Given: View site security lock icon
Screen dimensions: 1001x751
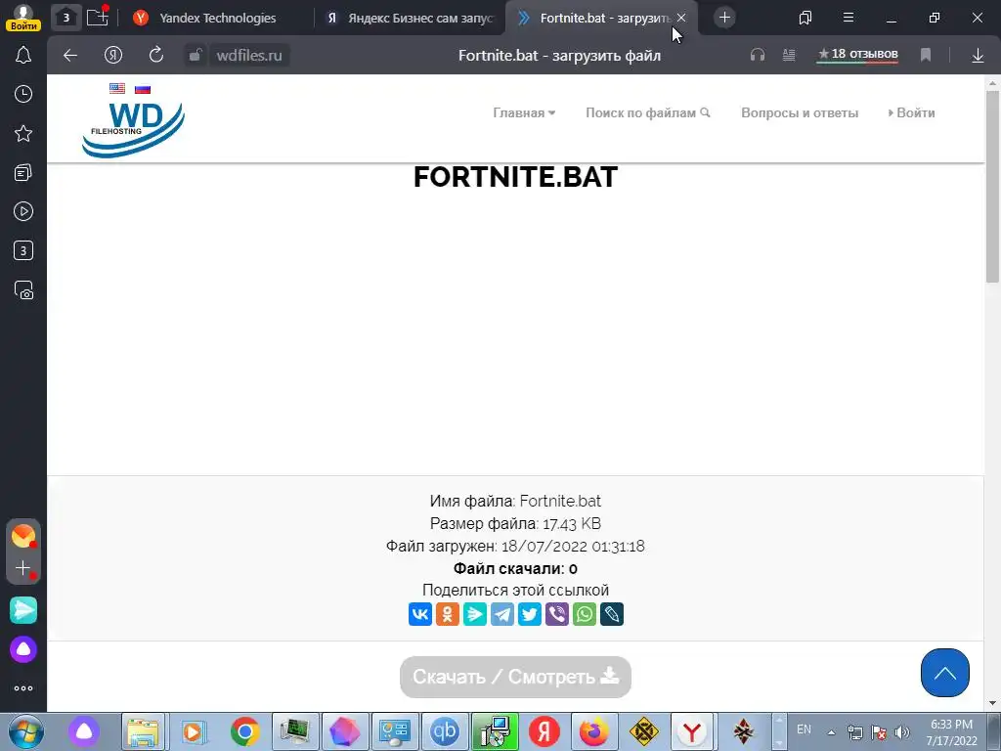Looking at the screenshot, I should point(196,56).
